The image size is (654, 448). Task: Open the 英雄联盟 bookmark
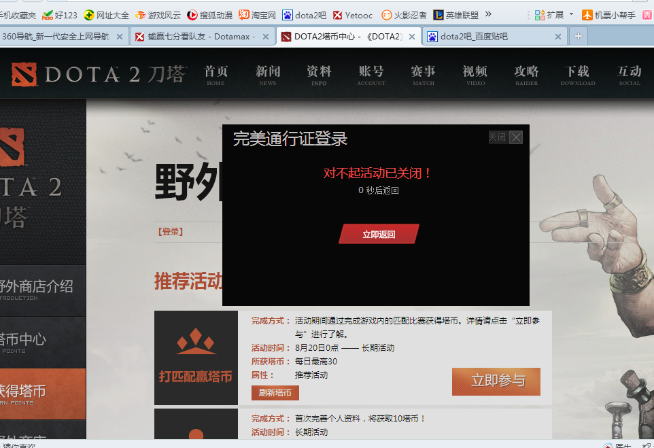[456, 16]
